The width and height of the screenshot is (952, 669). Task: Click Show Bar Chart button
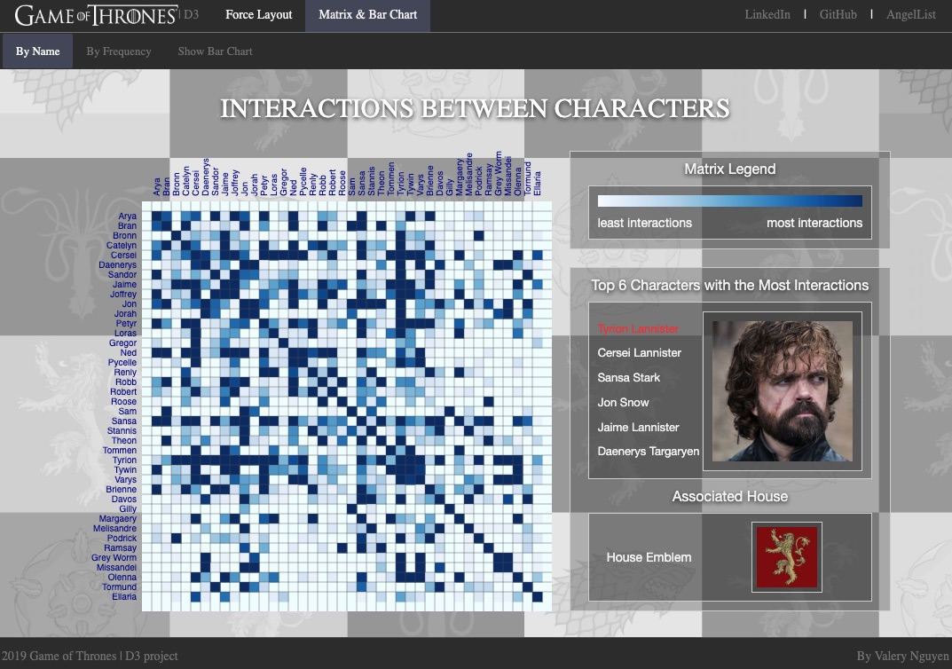(x=215, y=51)
